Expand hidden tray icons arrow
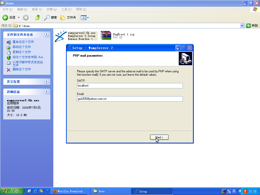Viewport: 260px width, 195px height. click(x=240, y=191)
